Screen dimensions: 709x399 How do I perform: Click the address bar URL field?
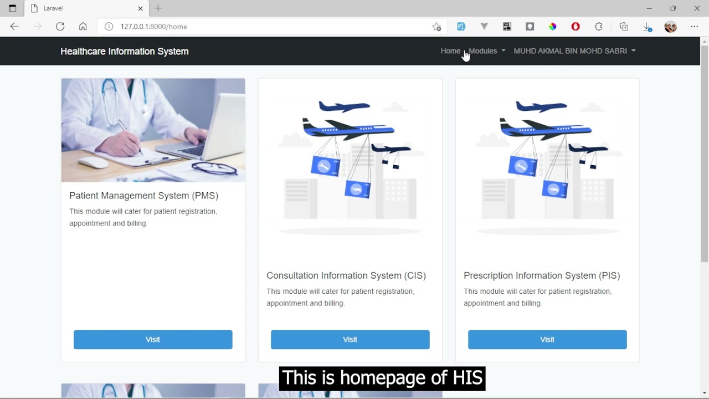click(x=271, y=27)
